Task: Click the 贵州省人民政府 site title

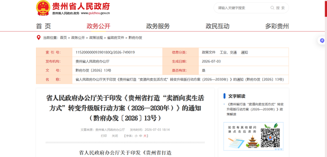Action: (81, 6)
